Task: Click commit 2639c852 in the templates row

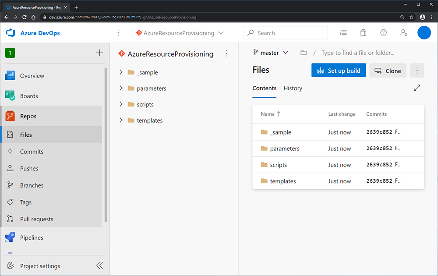Action: (379, 181)
